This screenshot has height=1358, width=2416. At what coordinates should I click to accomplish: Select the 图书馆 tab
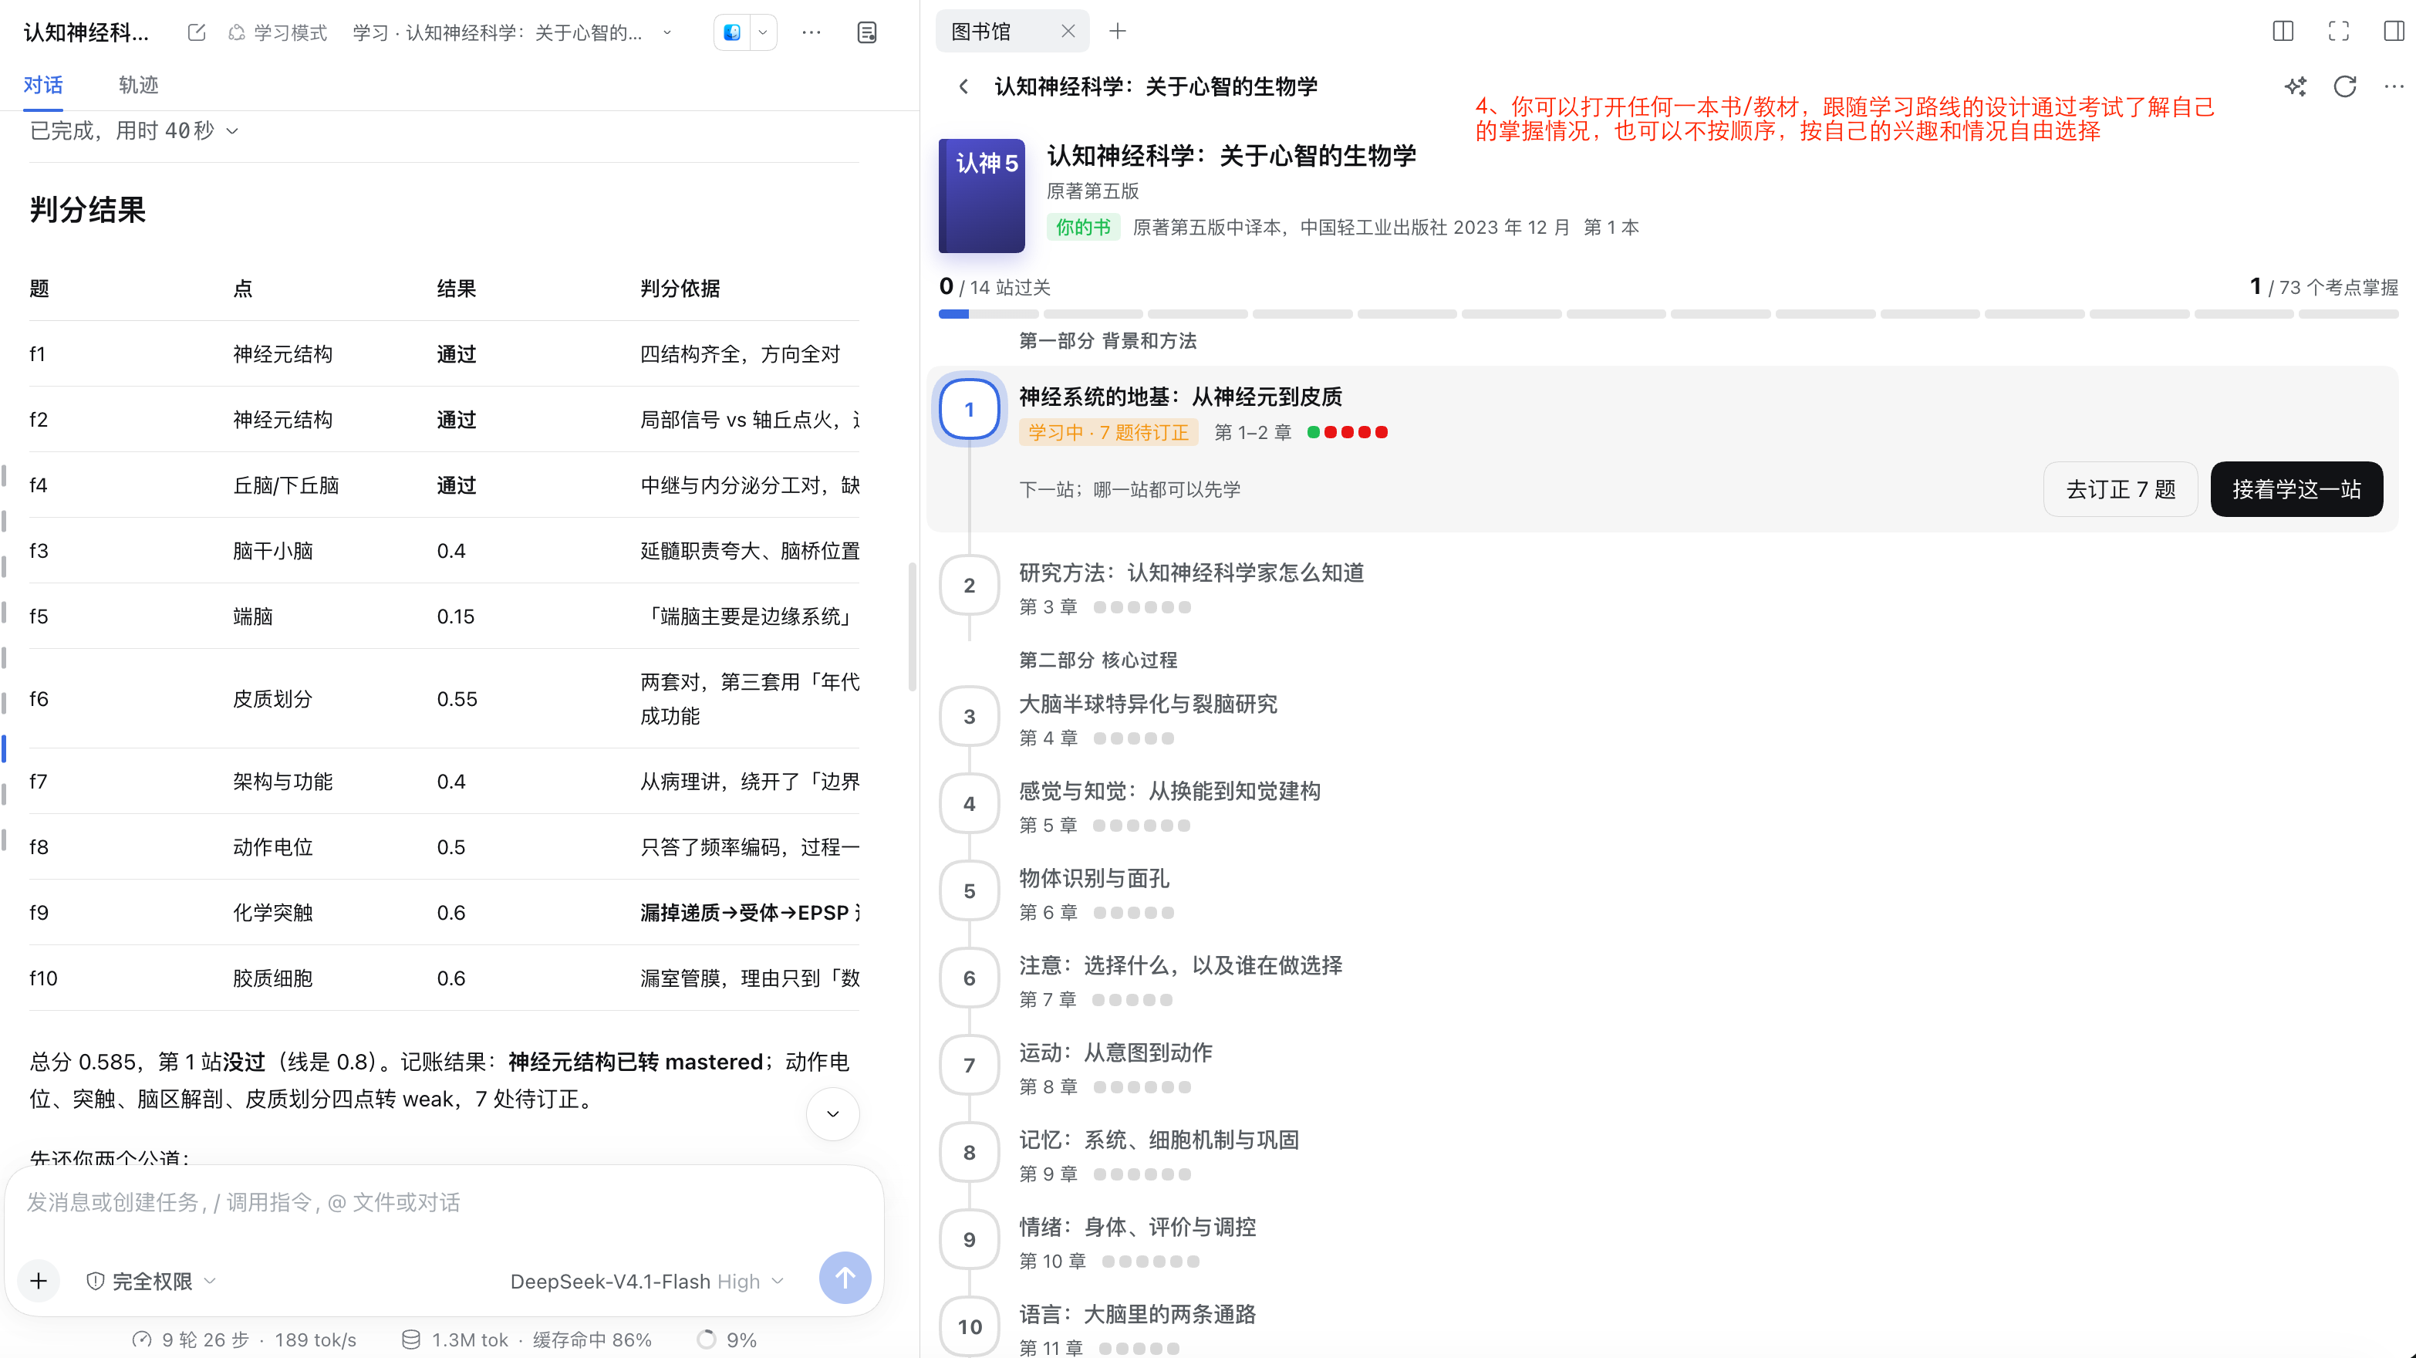[x=981, y=31]
